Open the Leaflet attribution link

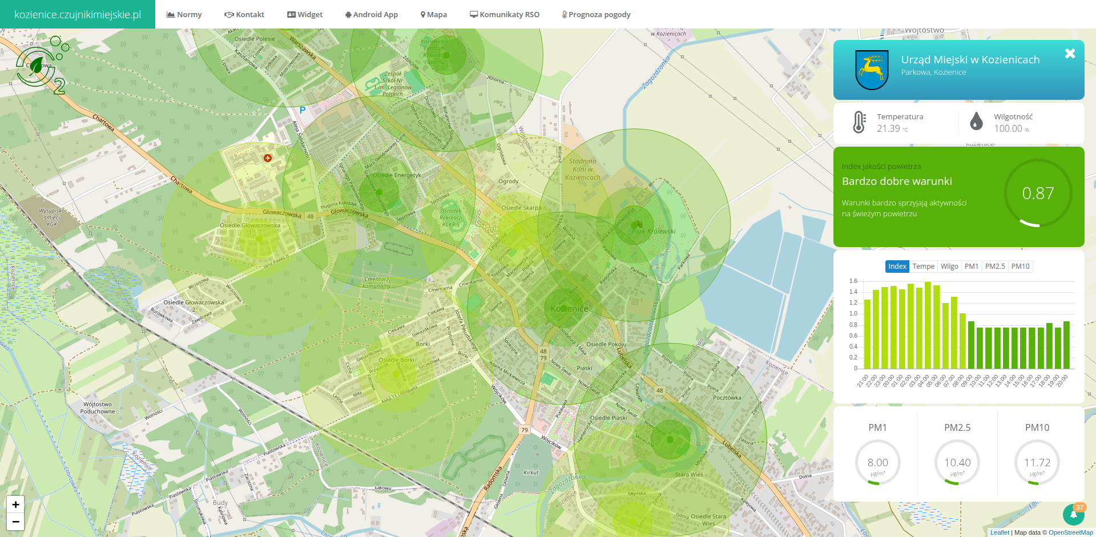pyautogui.click(x=1000, y=532)
